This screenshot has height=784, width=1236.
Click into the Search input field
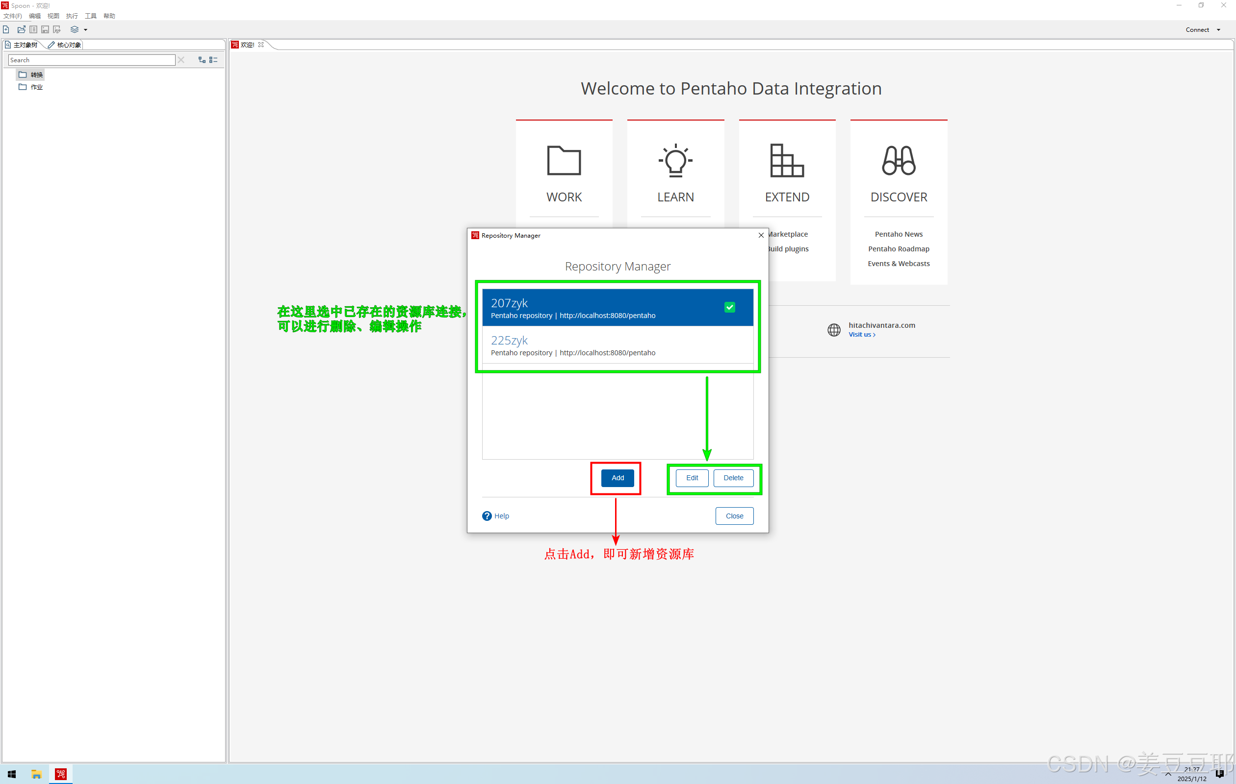click(91, 60)
